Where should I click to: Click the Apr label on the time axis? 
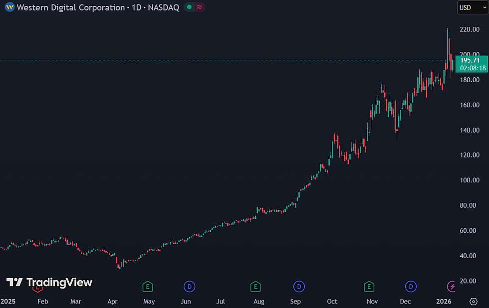coord(113,302)
